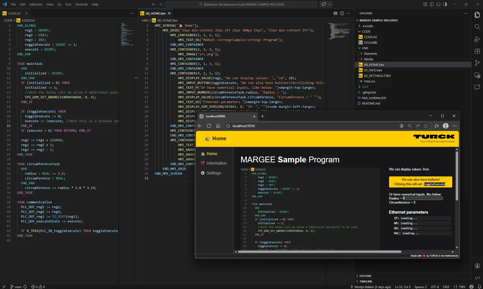Open the Extensions view
483x289 pixels.
coord(477,51)
